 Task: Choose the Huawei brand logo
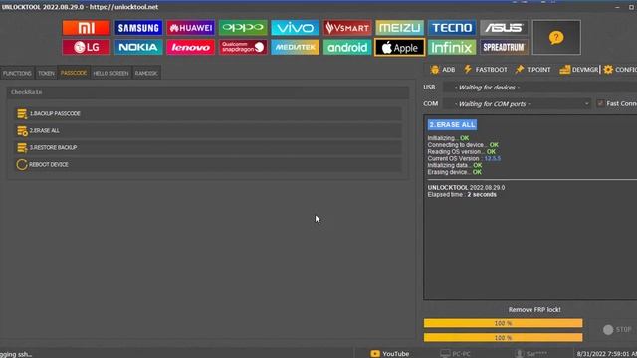(x=190, y=28)
